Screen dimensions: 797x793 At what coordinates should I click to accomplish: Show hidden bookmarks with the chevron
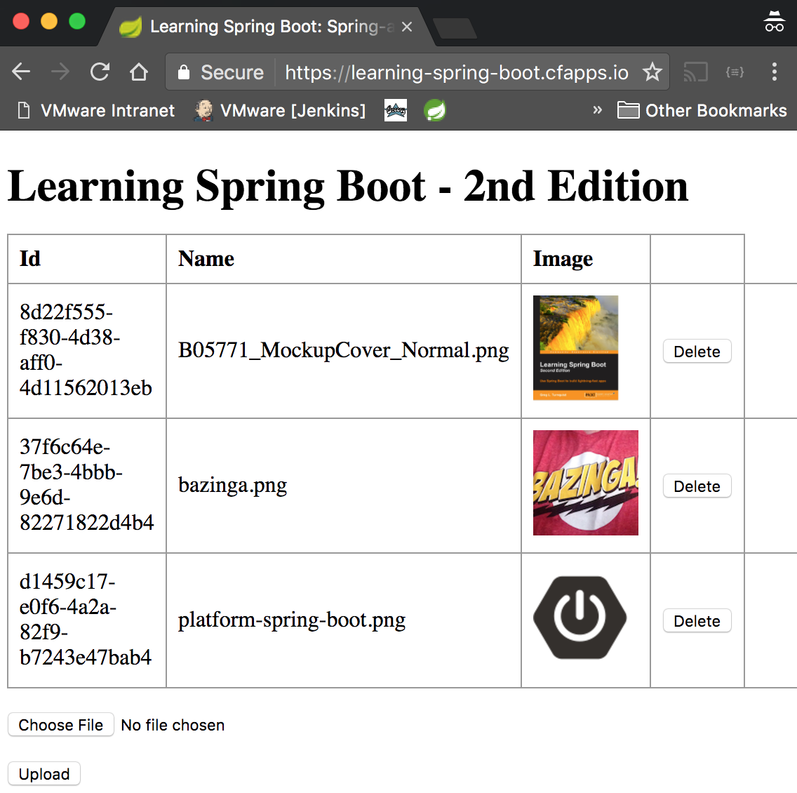[597, 109]
